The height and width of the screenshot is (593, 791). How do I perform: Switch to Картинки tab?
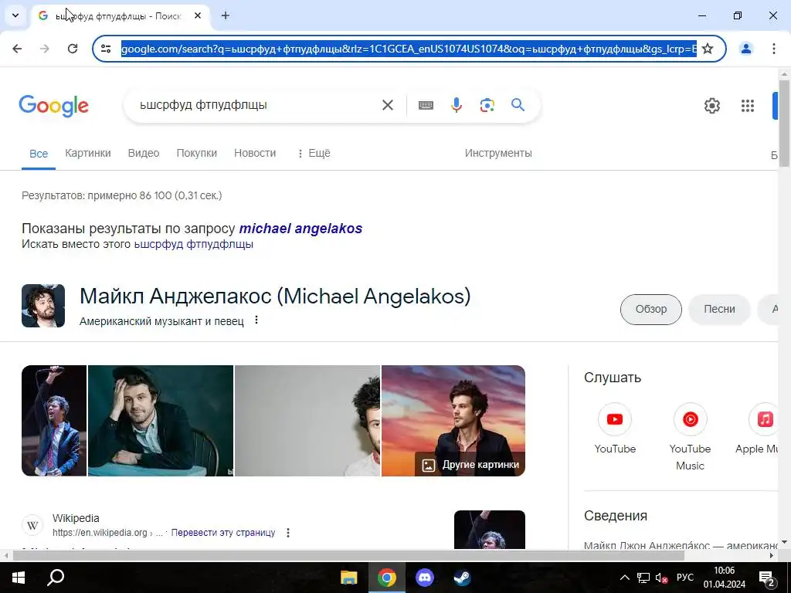pos(88,153)
